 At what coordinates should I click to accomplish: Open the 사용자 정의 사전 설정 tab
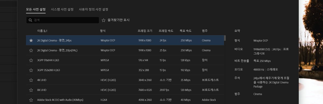(93, 9)
